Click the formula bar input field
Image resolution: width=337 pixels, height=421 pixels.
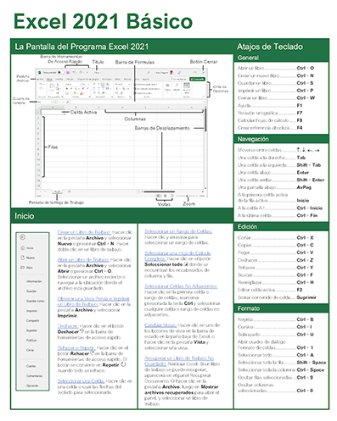[x=138, y=102]
